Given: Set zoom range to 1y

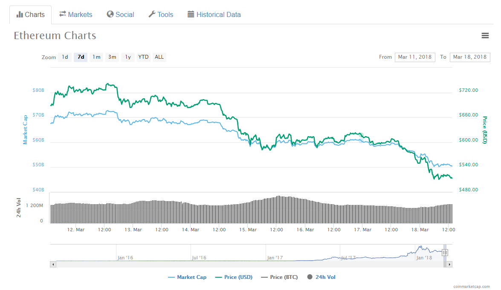Looking at the screenshot, I should (128, 57).
